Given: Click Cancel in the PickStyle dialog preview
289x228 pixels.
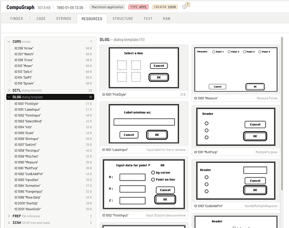Looking at the screenshot, I should (x=159, y=66).
